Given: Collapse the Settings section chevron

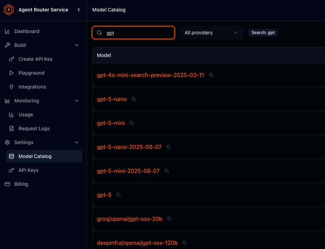Looking at the screenshot, I should pos(77,142).
